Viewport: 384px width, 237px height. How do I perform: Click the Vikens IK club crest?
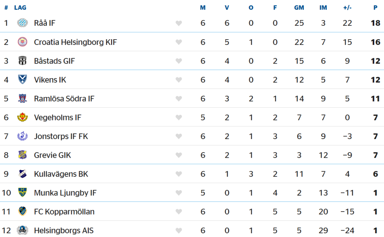tap(22, 80)
